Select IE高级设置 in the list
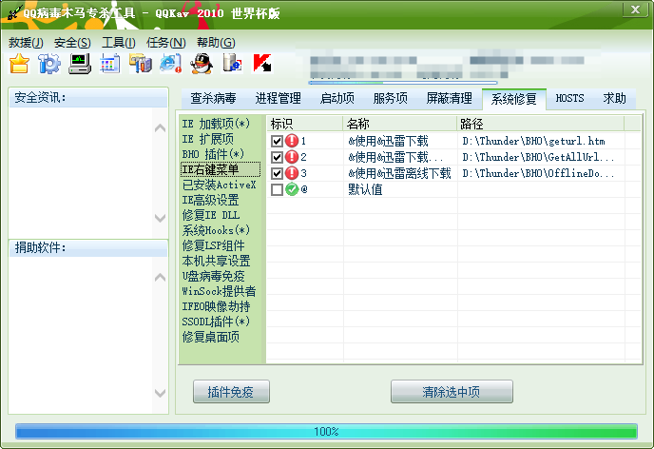The height and width of the screenshot is (449, 654). pos(211,200)
